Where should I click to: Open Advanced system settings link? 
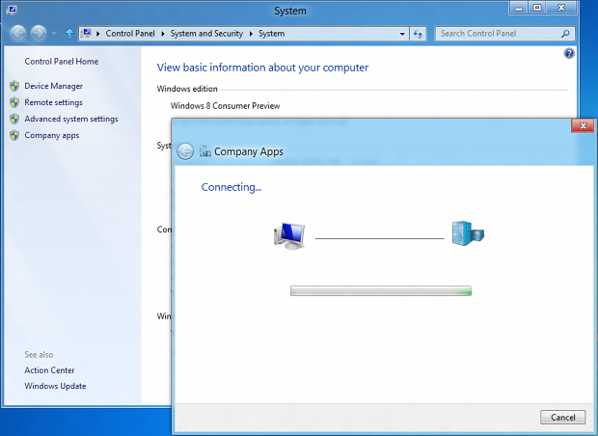[71, 119]
